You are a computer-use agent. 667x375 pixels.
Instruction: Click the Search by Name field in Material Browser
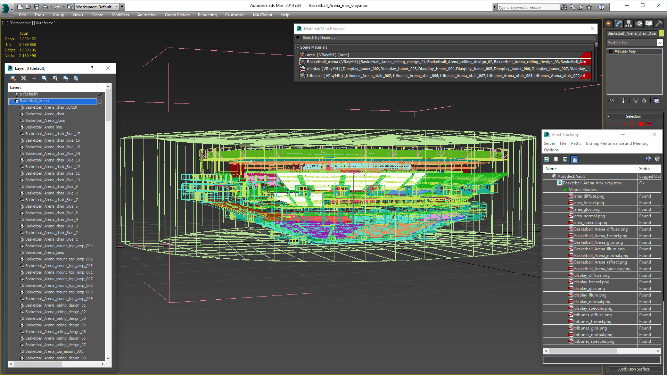pos(449,38)
